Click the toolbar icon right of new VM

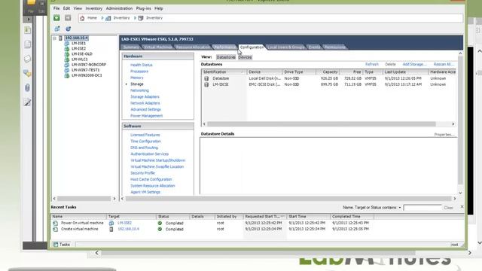[69, 29]
